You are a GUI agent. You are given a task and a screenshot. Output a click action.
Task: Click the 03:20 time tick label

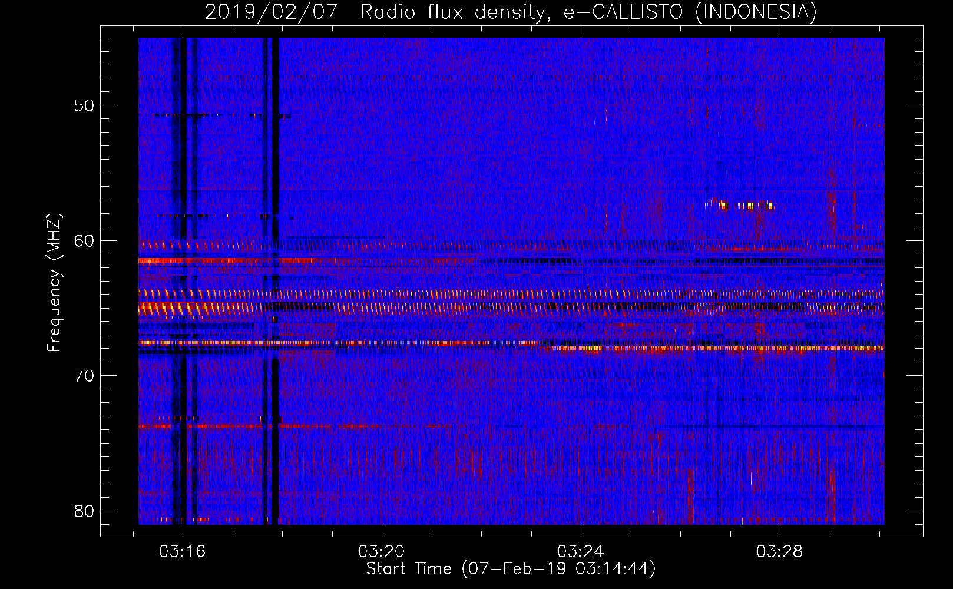point(381,552)
